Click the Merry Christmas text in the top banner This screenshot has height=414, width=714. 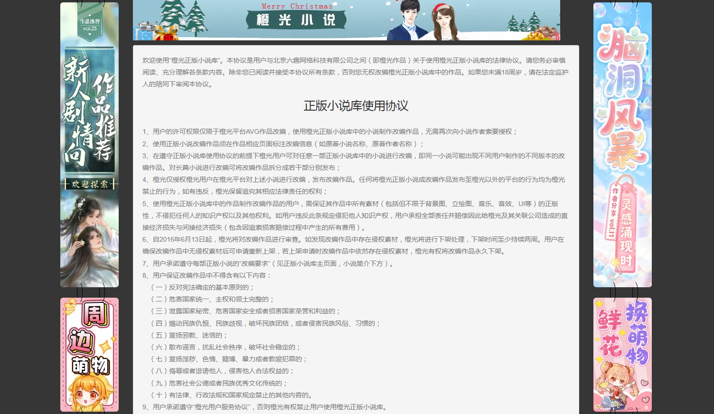click(297, 6)
